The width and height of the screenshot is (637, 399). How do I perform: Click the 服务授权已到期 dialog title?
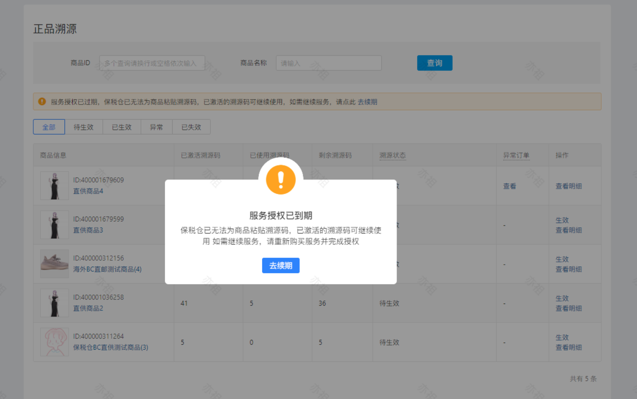pyautogui.click(x=281, y=215)
